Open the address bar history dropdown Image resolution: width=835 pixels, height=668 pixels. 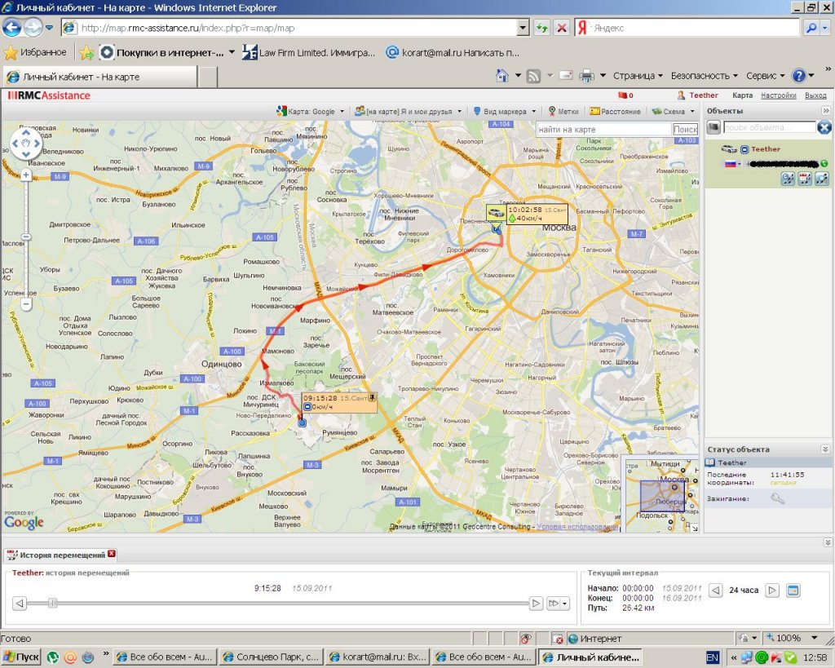523,28
